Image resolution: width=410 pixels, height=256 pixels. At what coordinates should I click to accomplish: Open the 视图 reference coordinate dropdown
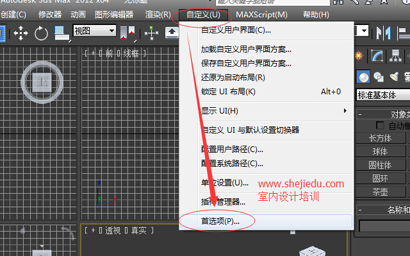click(x=94, y=31)
